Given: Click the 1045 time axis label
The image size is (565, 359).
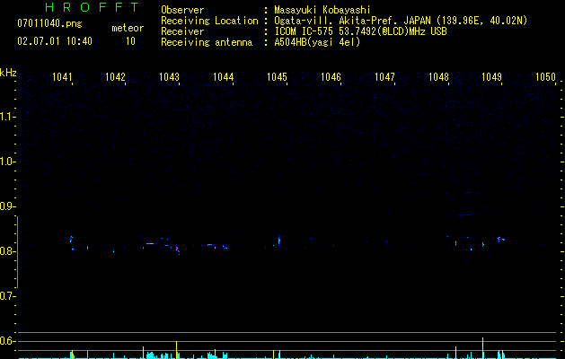Looking at the screenshot, I should [277, 77].
